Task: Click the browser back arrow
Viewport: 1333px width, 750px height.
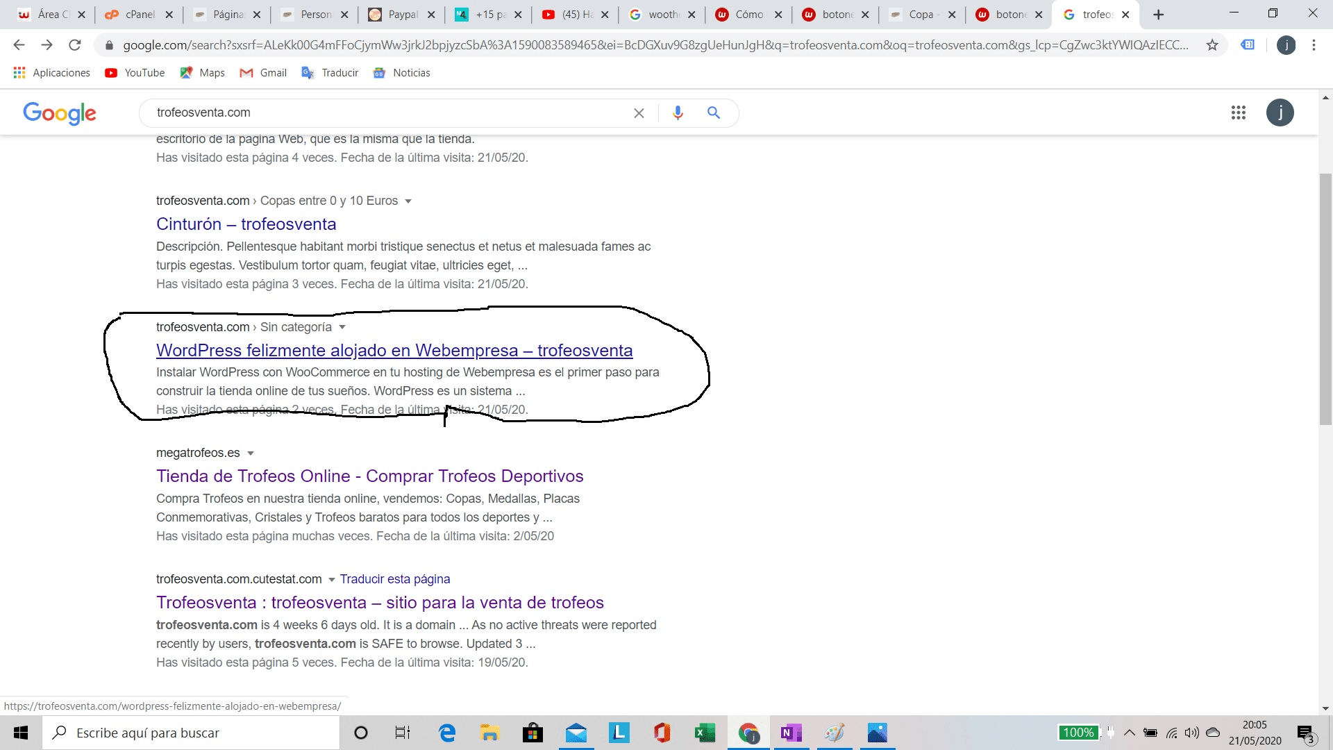Action: tap(19, 45)
